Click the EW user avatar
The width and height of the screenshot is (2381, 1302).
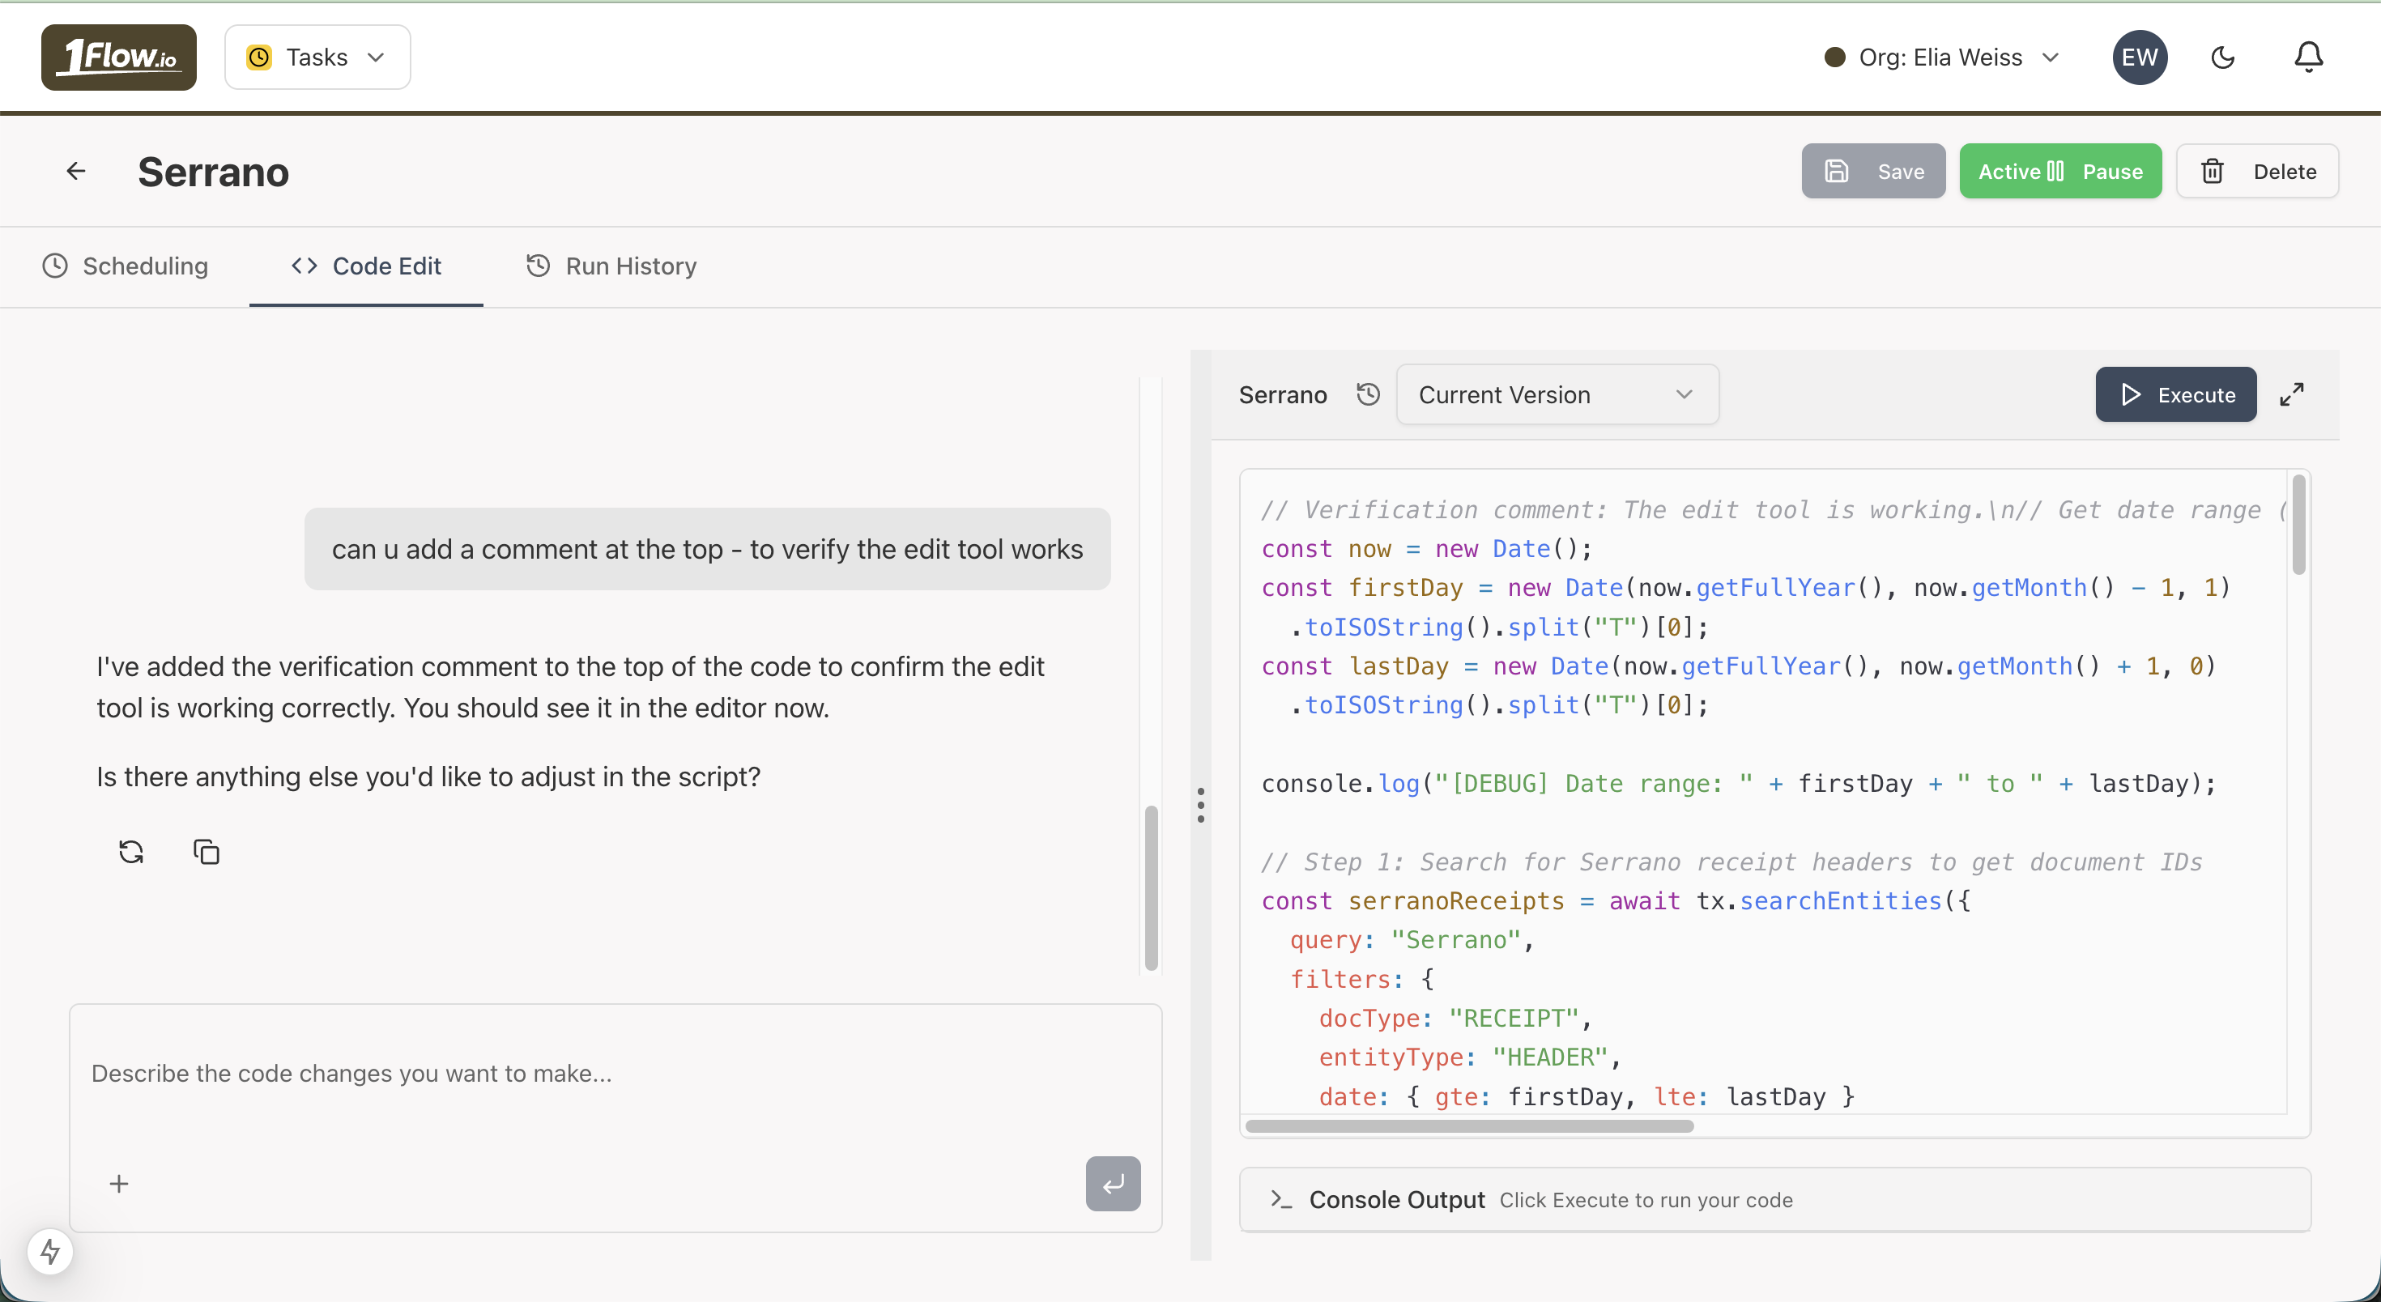pyautogui.click(x=2139, y=57)
